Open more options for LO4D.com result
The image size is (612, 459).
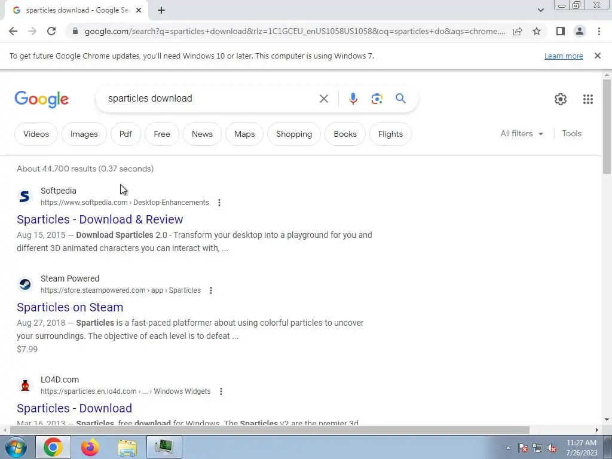(x=221, y=391)
